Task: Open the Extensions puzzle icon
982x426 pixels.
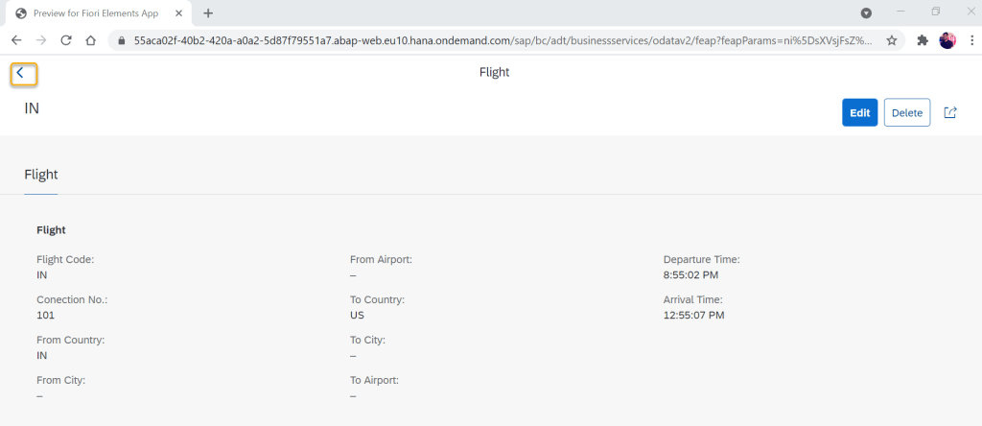Action: [923, 40]
